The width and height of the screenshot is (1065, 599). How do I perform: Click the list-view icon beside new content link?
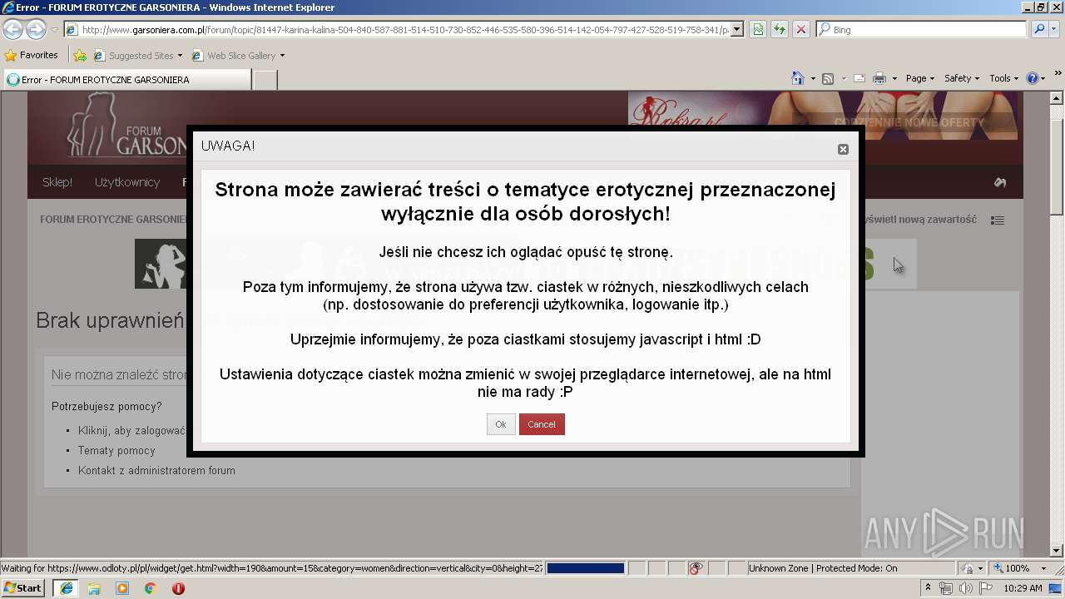tap(998, 220)
